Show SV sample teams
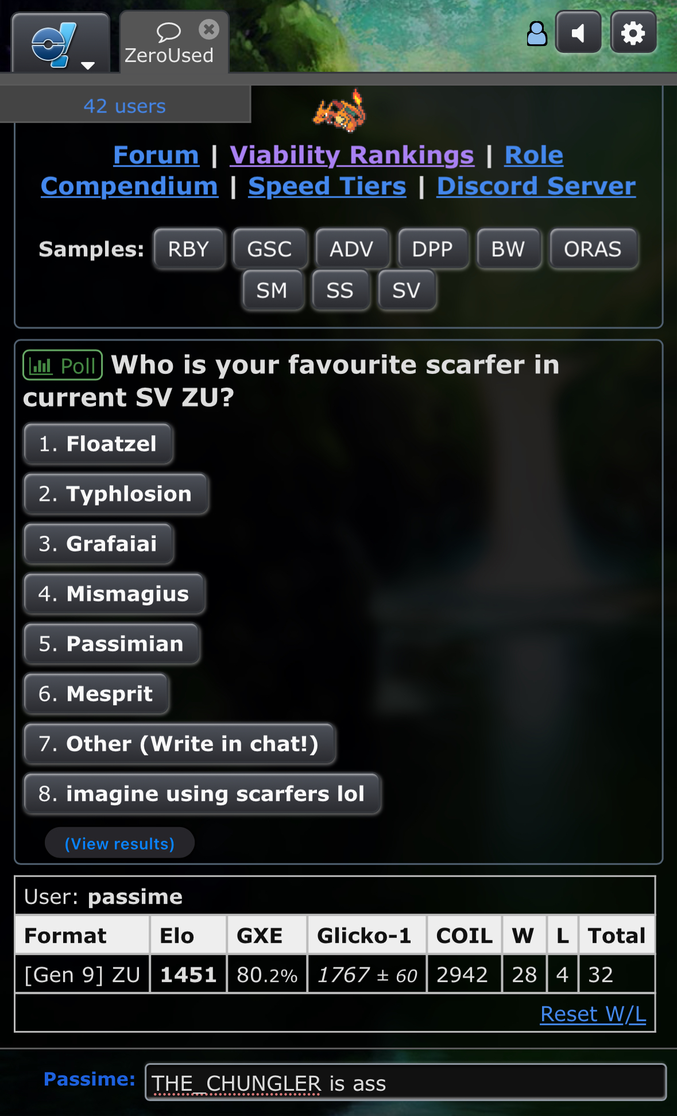Screen dimensions: 677x1116 coord(407,290)
